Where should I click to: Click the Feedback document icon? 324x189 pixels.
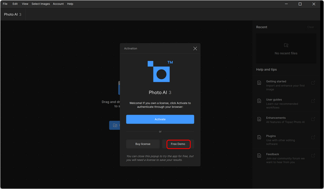(259, 155)
